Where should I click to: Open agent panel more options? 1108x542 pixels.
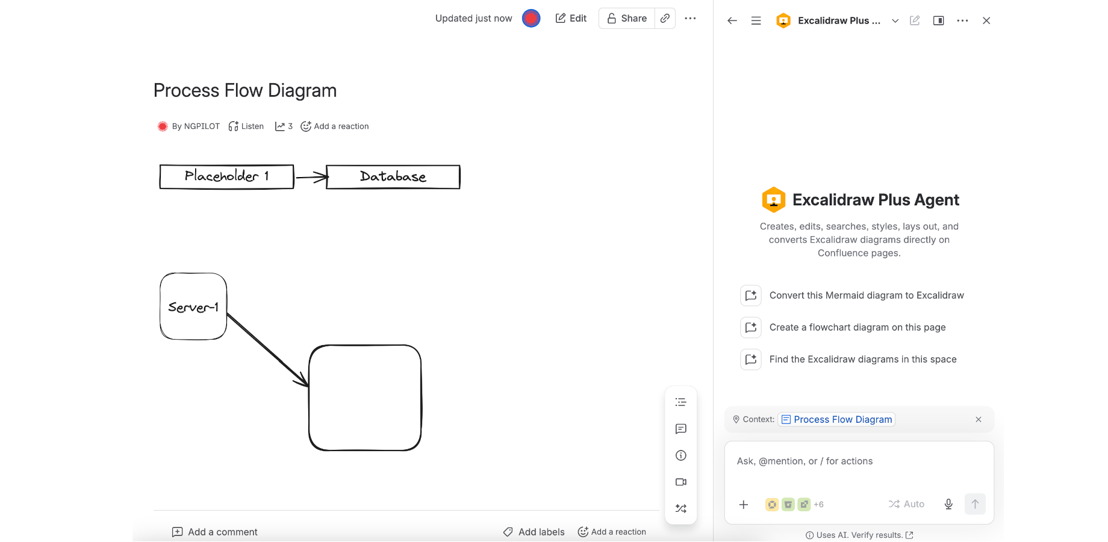(x=962, y=20)
